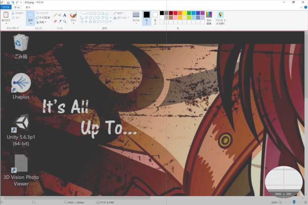Select the Brush tool icon
Image resolution: width=308 pixels, height=205 pixels.
[x=73, y=15]
